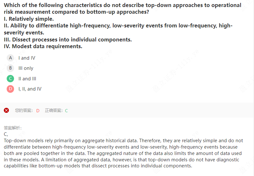Choose the 'II and III' answer text
Screen dimensions: 254x176
point(27,79)
